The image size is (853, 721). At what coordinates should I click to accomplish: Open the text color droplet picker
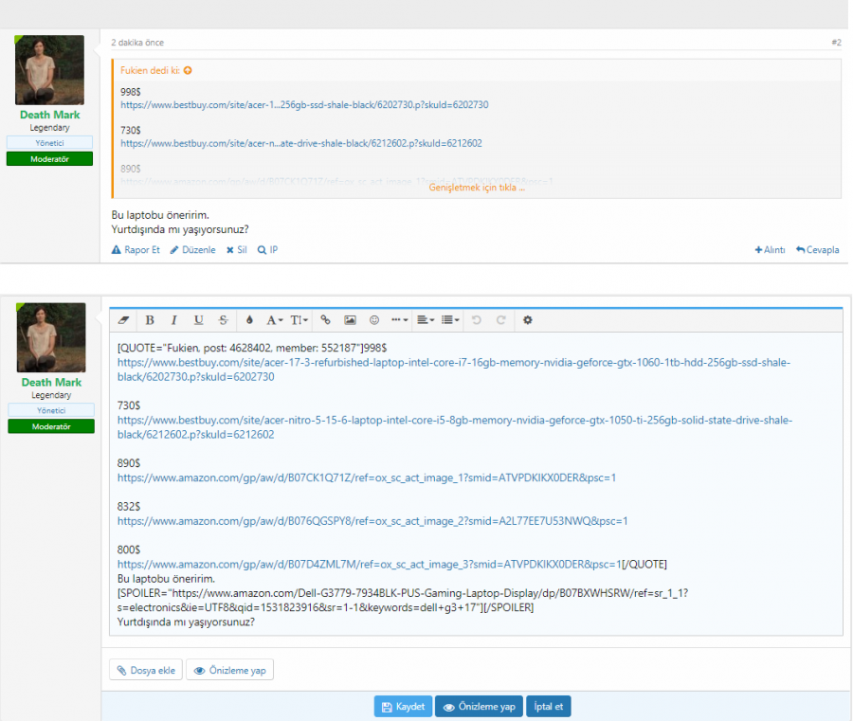click(249, 320)
